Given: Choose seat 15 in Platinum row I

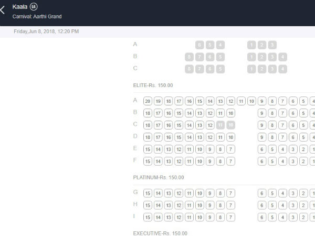Looking at the screenshot, I should coord(148,217).
